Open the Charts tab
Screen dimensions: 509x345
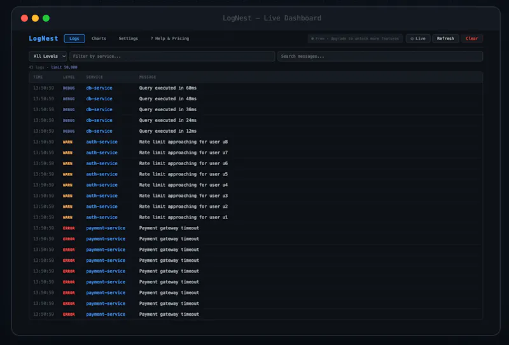pyautogui.click(x=99, y=38)
